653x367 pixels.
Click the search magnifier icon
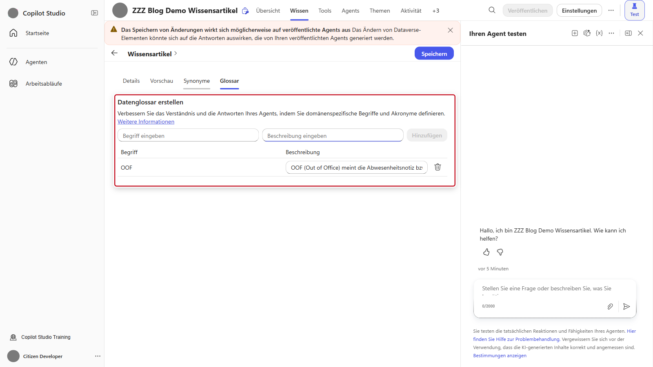tap(492, 10)
